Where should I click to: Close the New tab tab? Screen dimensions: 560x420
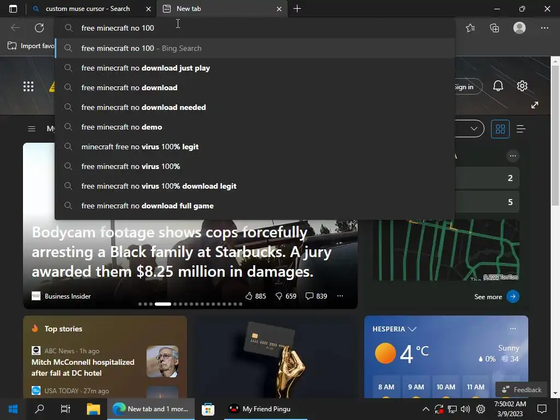[x=279, y=9]
